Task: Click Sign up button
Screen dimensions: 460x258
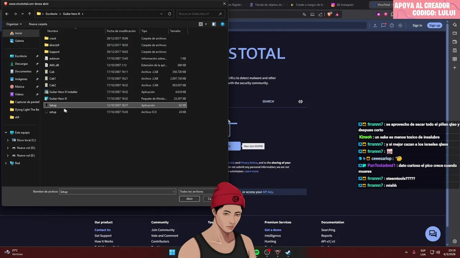Action: tap(434, 25)
